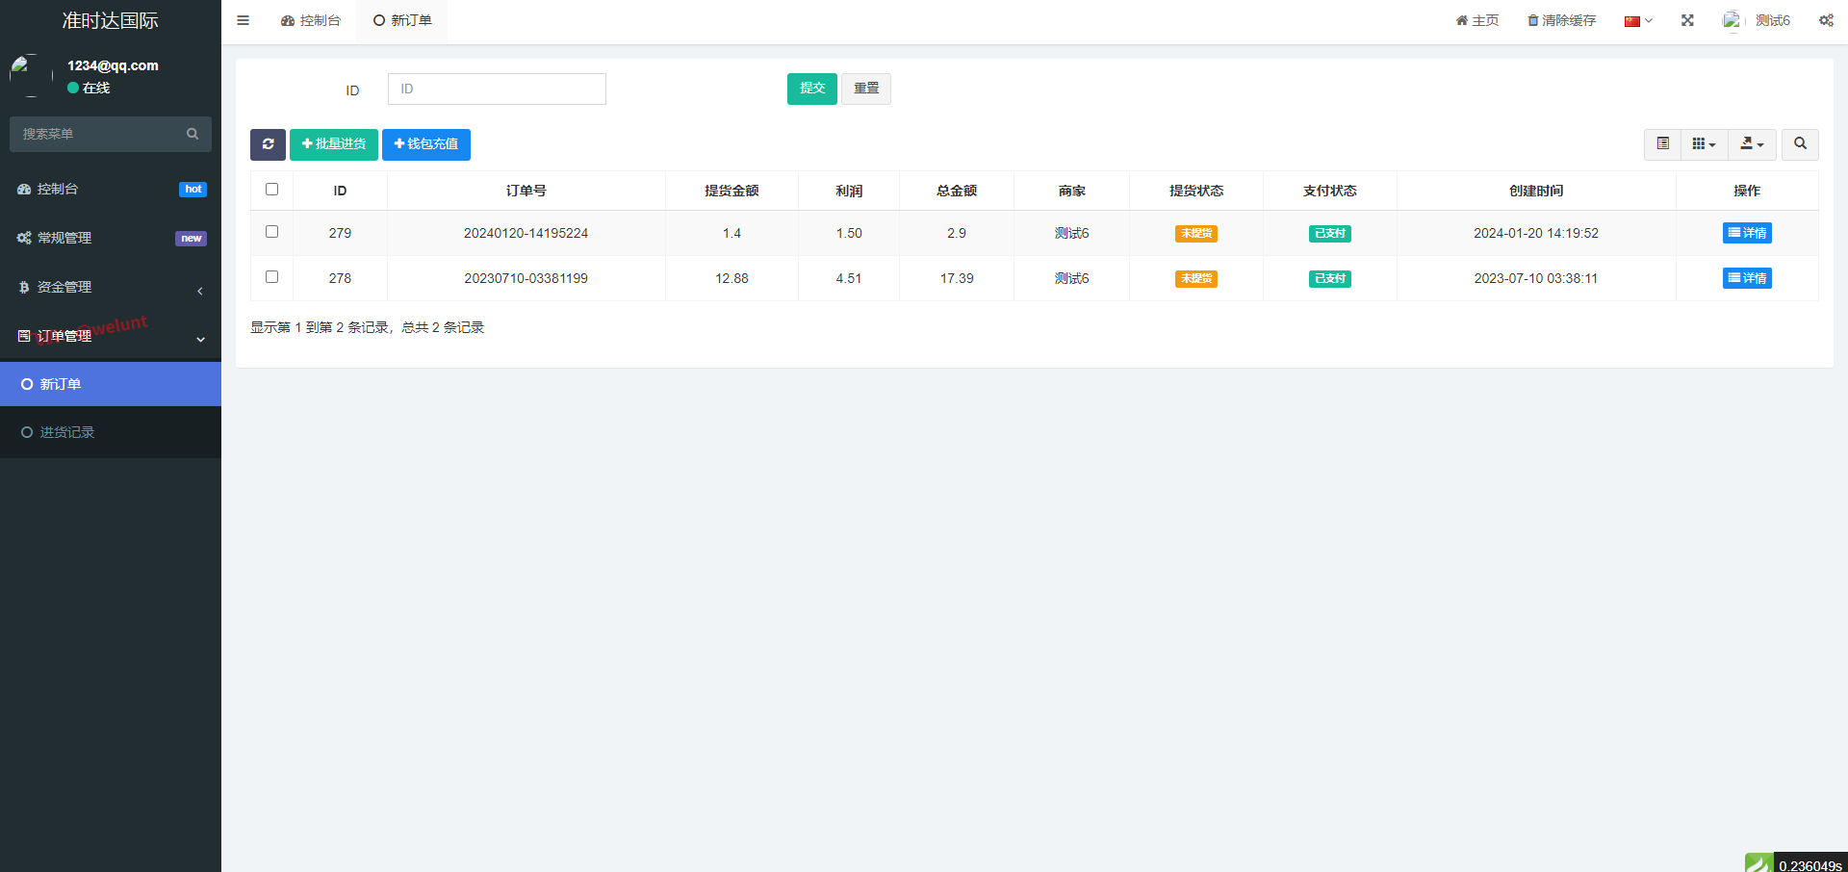Click the refresh table icon button
The width and height of the screenshot is (1848, 872).
pos(268,144)
